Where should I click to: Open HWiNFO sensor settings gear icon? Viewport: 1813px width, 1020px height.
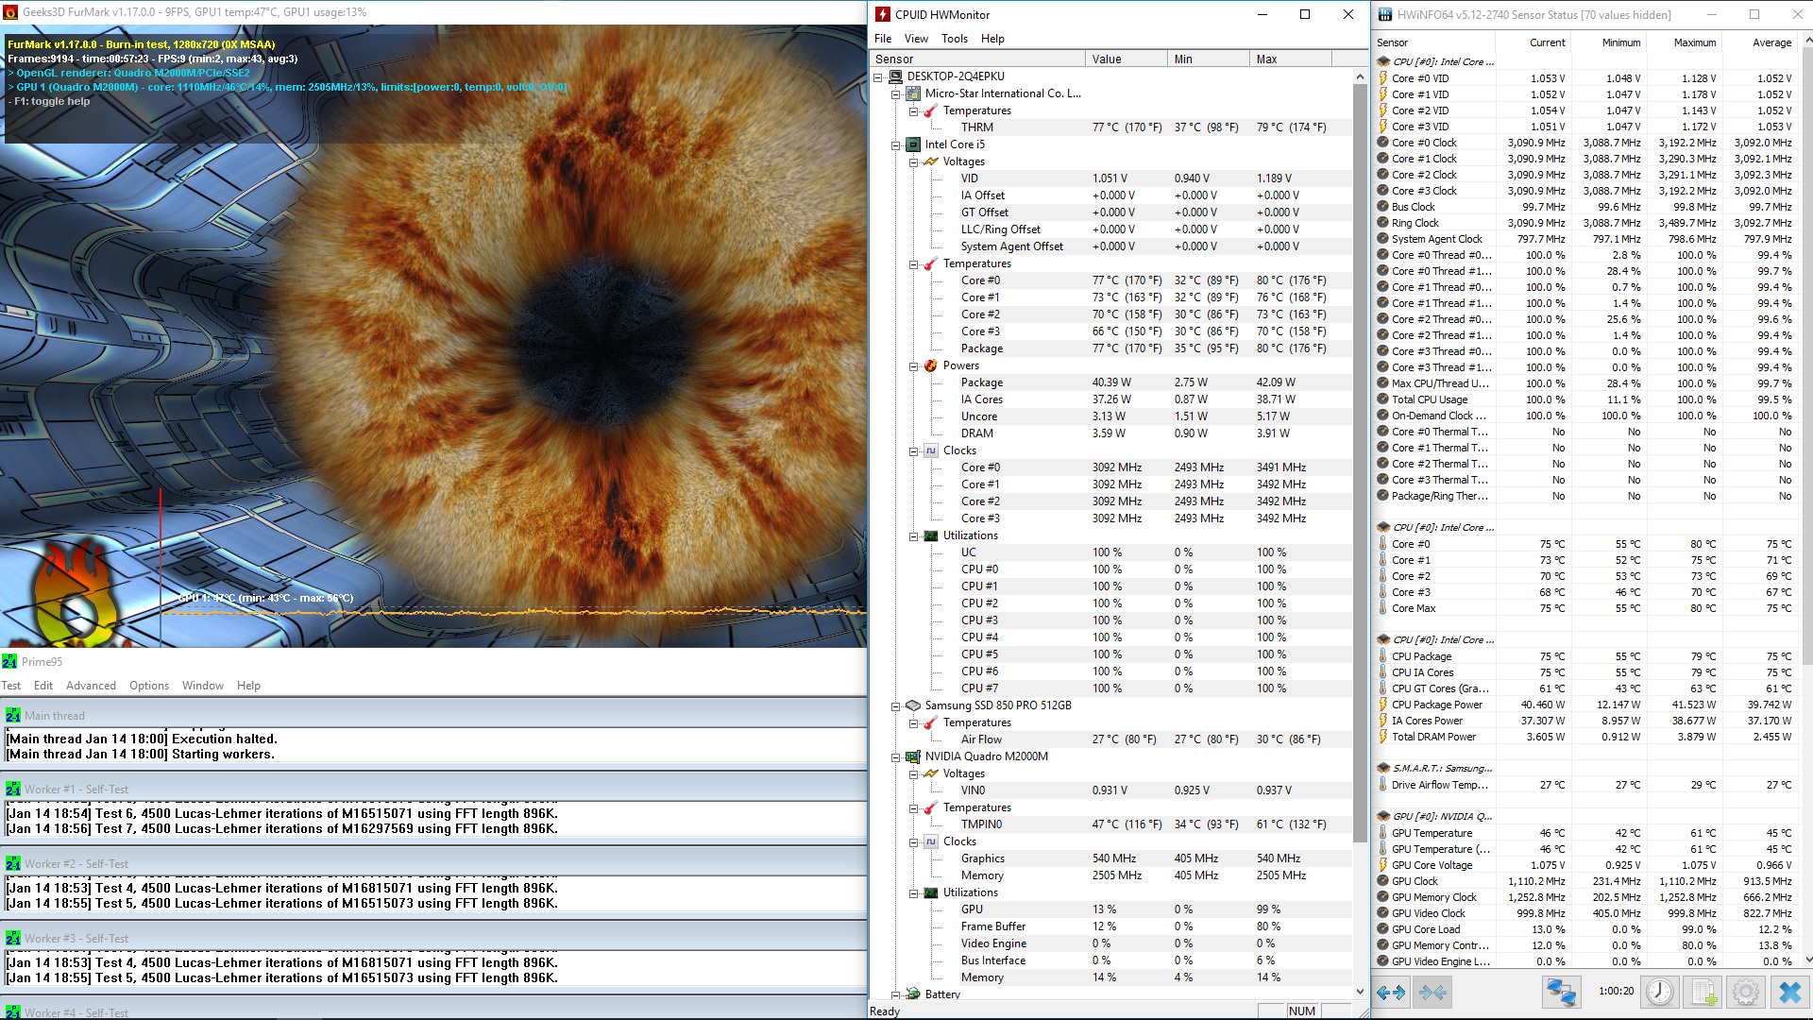(1746, 993)
